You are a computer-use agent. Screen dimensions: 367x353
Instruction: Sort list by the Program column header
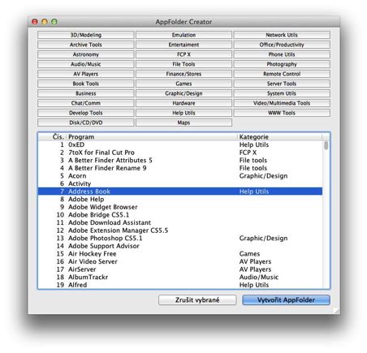click(x=152, y=136)
